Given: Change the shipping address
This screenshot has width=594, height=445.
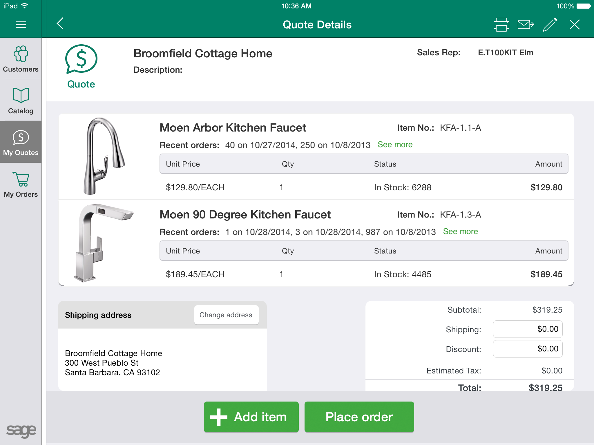Looking at the screenshot, I should click(x=226, y=315).
